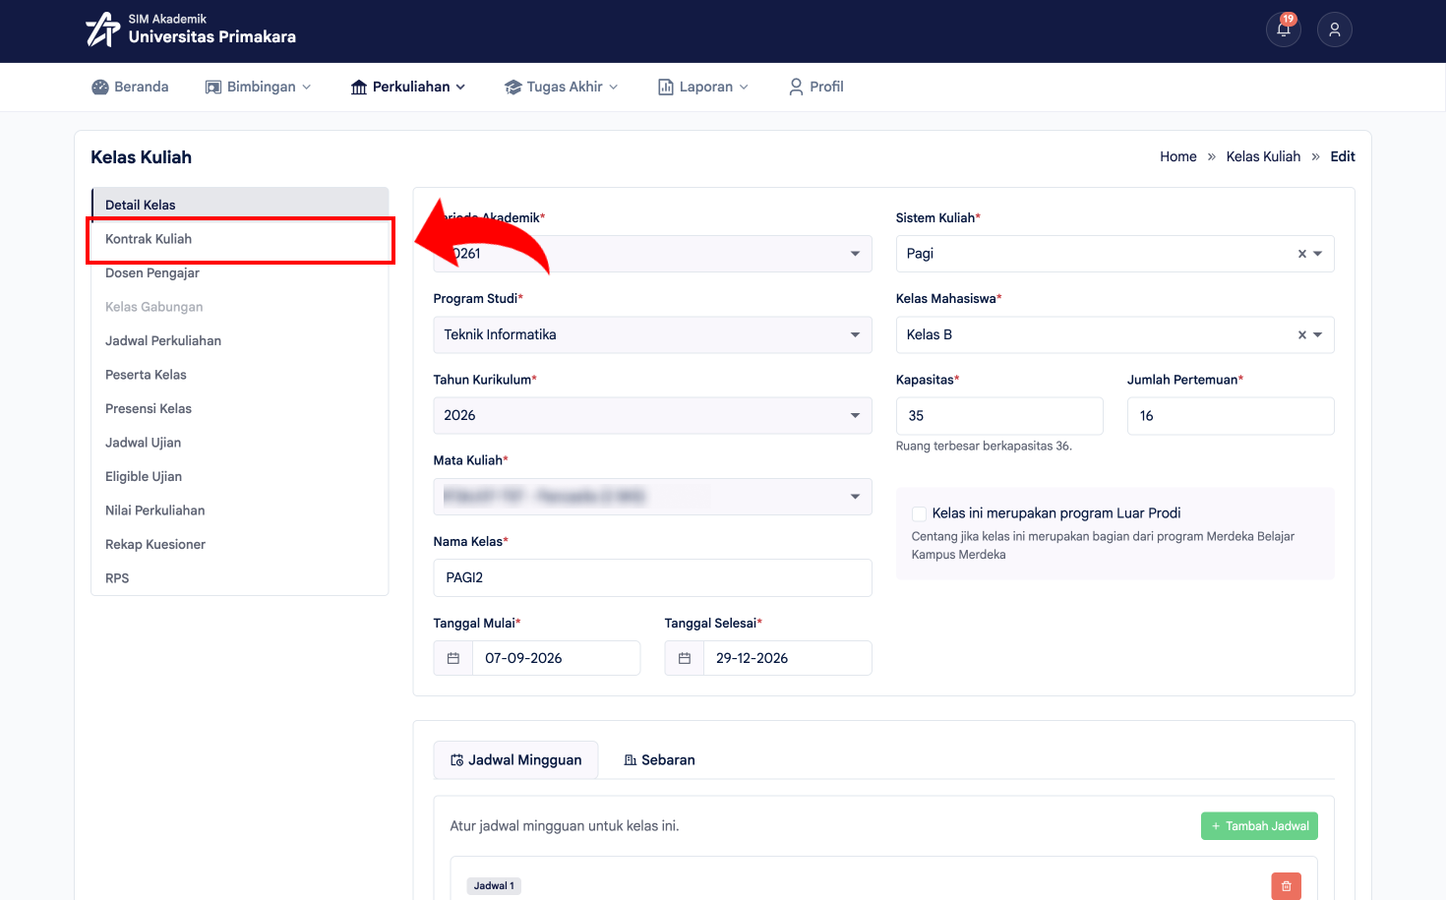Open Jadwal Ujian in sidebar

pyautogui.click(x=240, y=443)
